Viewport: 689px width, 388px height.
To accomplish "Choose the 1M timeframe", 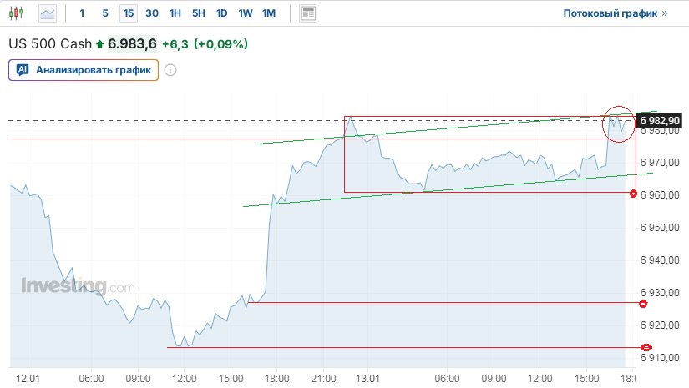I will [269, 13].
